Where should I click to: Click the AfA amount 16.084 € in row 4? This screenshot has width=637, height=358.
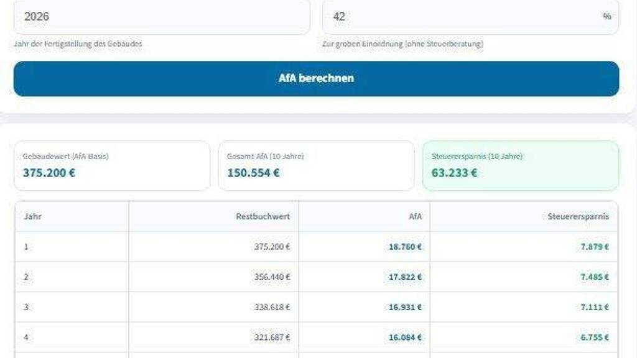pyautogui.click(x=405, y=337)
